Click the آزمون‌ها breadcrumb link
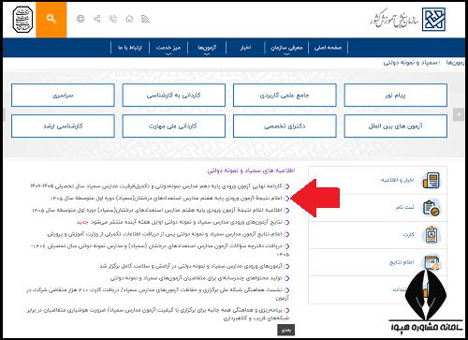Screen dimensions: 468x340 click(x=455, y=63)
